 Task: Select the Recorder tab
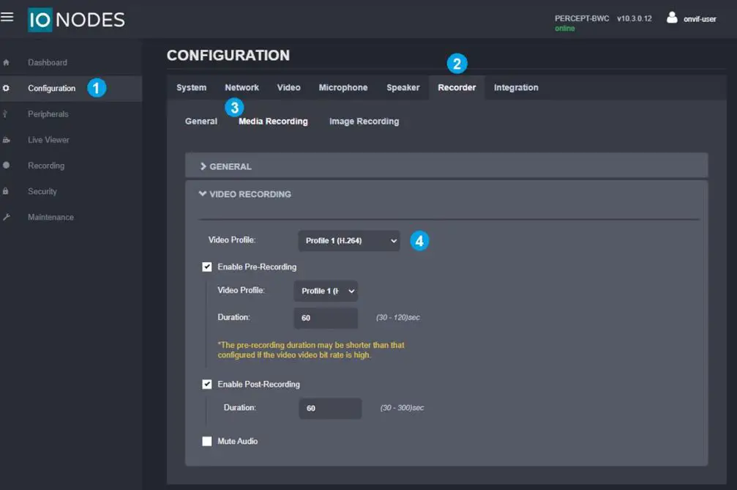tap(457, 87)
